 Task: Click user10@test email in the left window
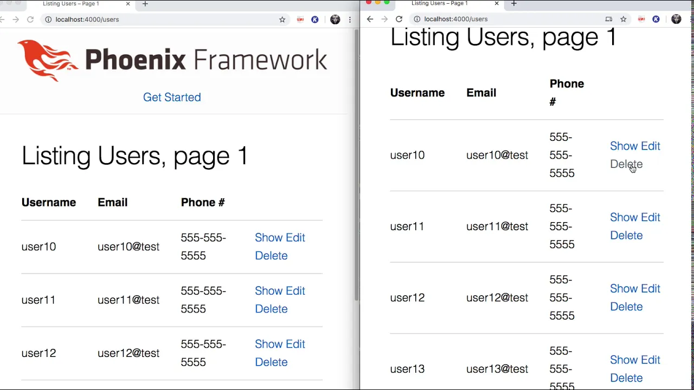tap(128, 247)
